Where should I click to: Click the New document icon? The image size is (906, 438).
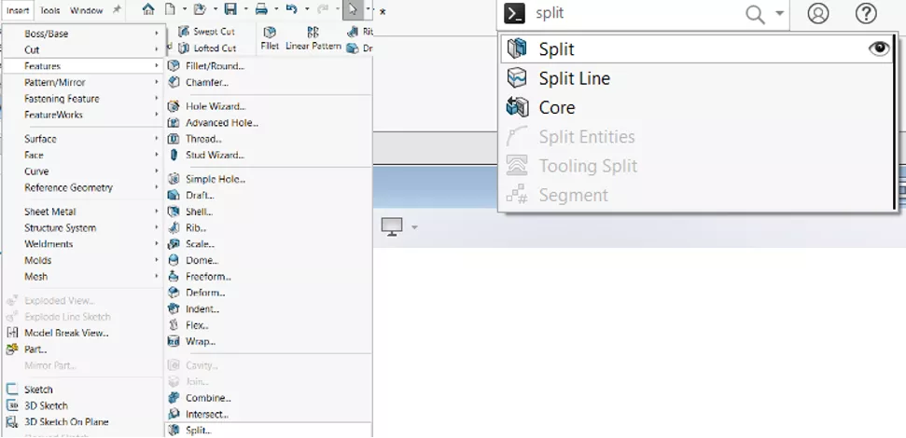(170, 9)
